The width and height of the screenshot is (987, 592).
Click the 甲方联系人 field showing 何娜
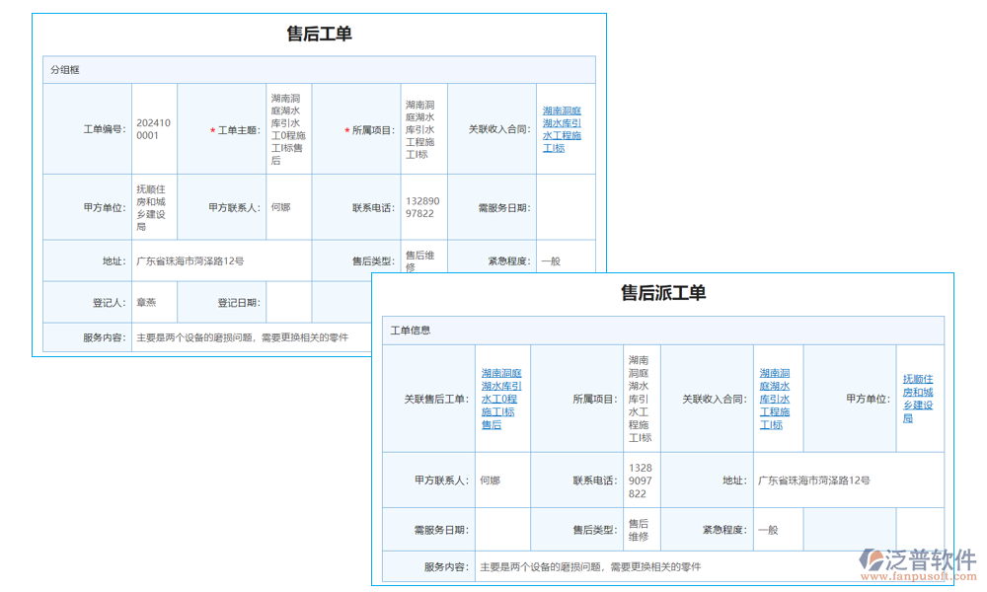click(x=505, y=481)
